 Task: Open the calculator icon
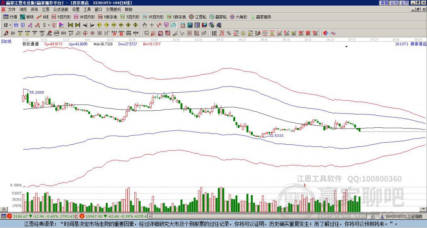tap(190, 25)
